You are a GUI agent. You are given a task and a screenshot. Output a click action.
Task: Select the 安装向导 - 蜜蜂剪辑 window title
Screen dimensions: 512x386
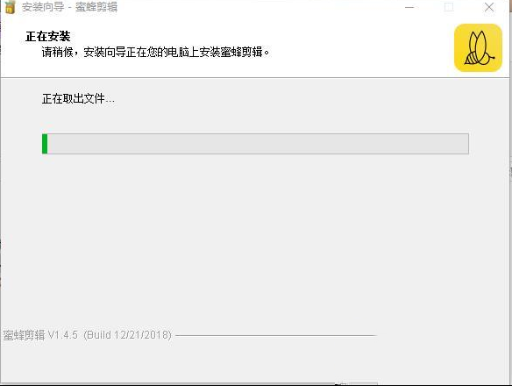pos(69,7)
